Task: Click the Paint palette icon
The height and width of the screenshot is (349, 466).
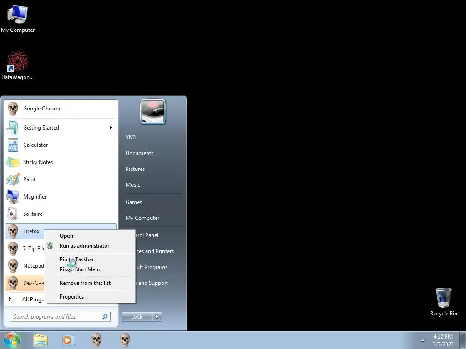Action: pos(13,179)
